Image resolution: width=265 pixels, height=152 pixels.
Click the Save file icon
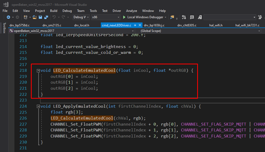point(40,17)
